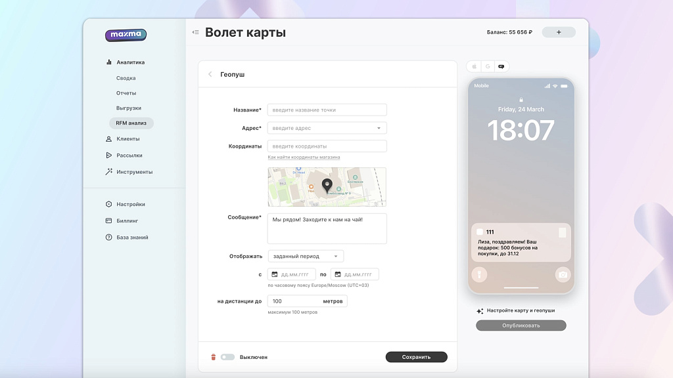The image size is (673, 378).
Task: Select RFM анализ in the menu
Action: tap(131, 123)
